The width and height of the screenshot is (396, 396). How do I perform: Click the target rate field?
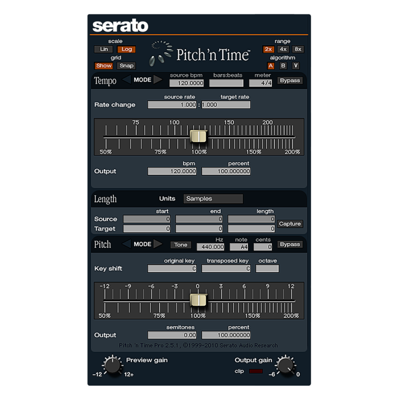(x=226, y=105)
